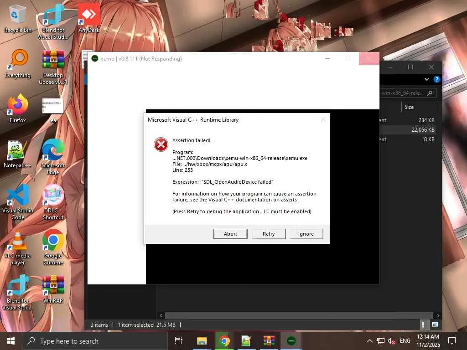The image size is (467, 350).
Task: Show hidden system tray icons
Action: click(x=369, y=341)
